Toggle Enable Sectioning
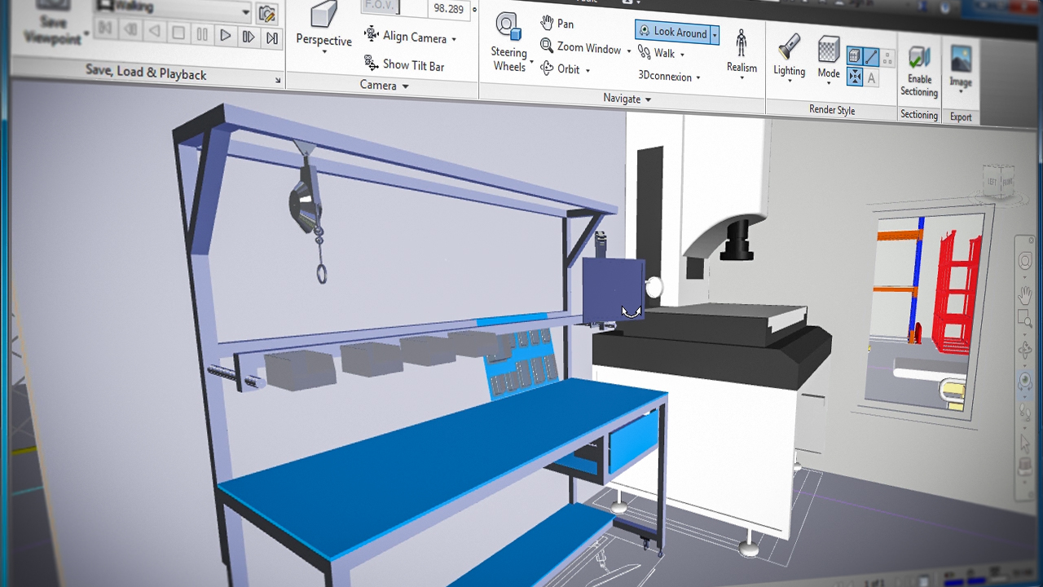Image resolution: width=1043 pixels, height=587 pixels. point(919,68)
